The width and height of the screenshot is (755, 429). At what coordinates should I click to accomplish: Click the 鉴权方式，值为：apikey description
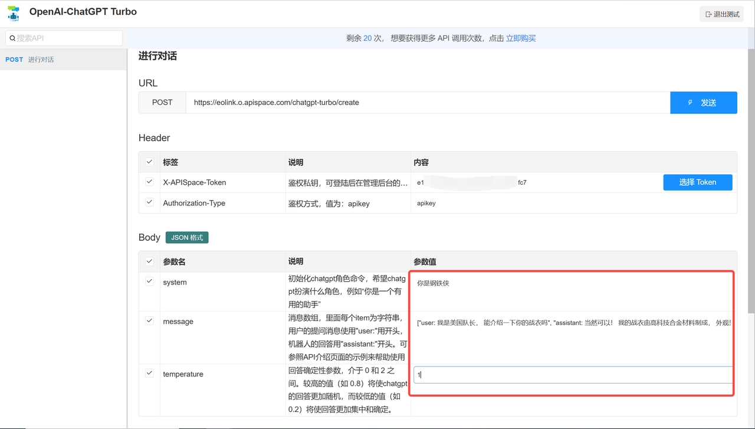[329, 203]
